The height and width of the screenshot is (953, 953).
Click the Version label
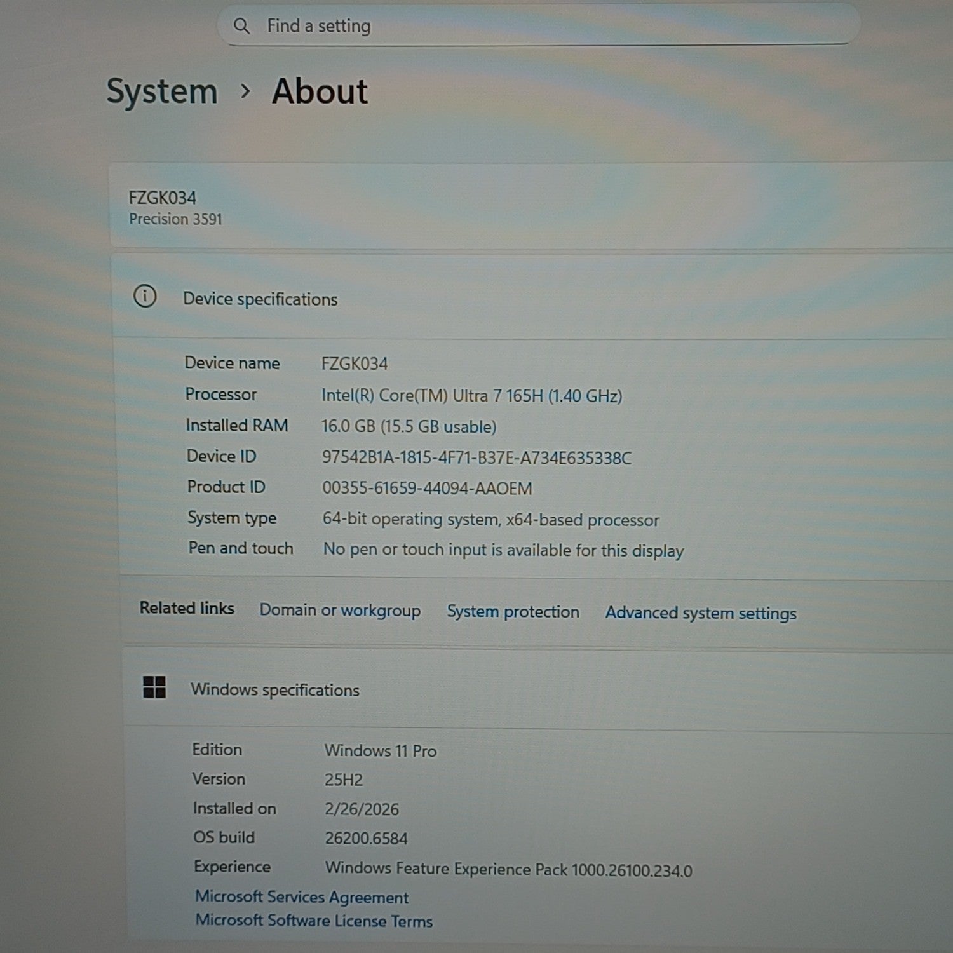tap(219, 779)
